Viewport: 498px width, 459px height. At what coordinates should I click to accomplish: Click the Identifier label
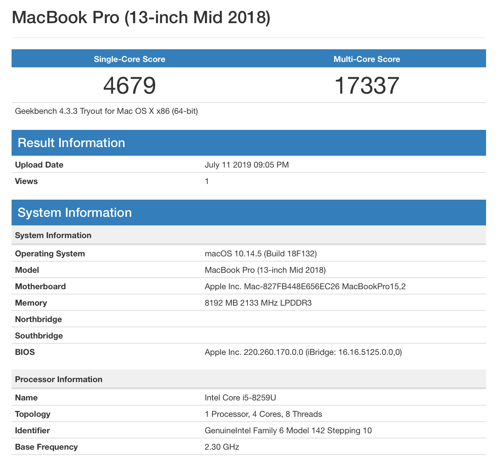(x=32, y=431)
